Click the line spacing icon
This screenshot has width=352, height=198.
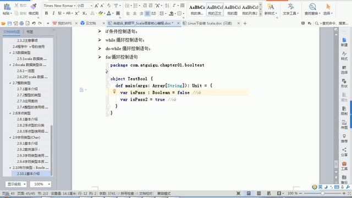click(x=161, y=13)
